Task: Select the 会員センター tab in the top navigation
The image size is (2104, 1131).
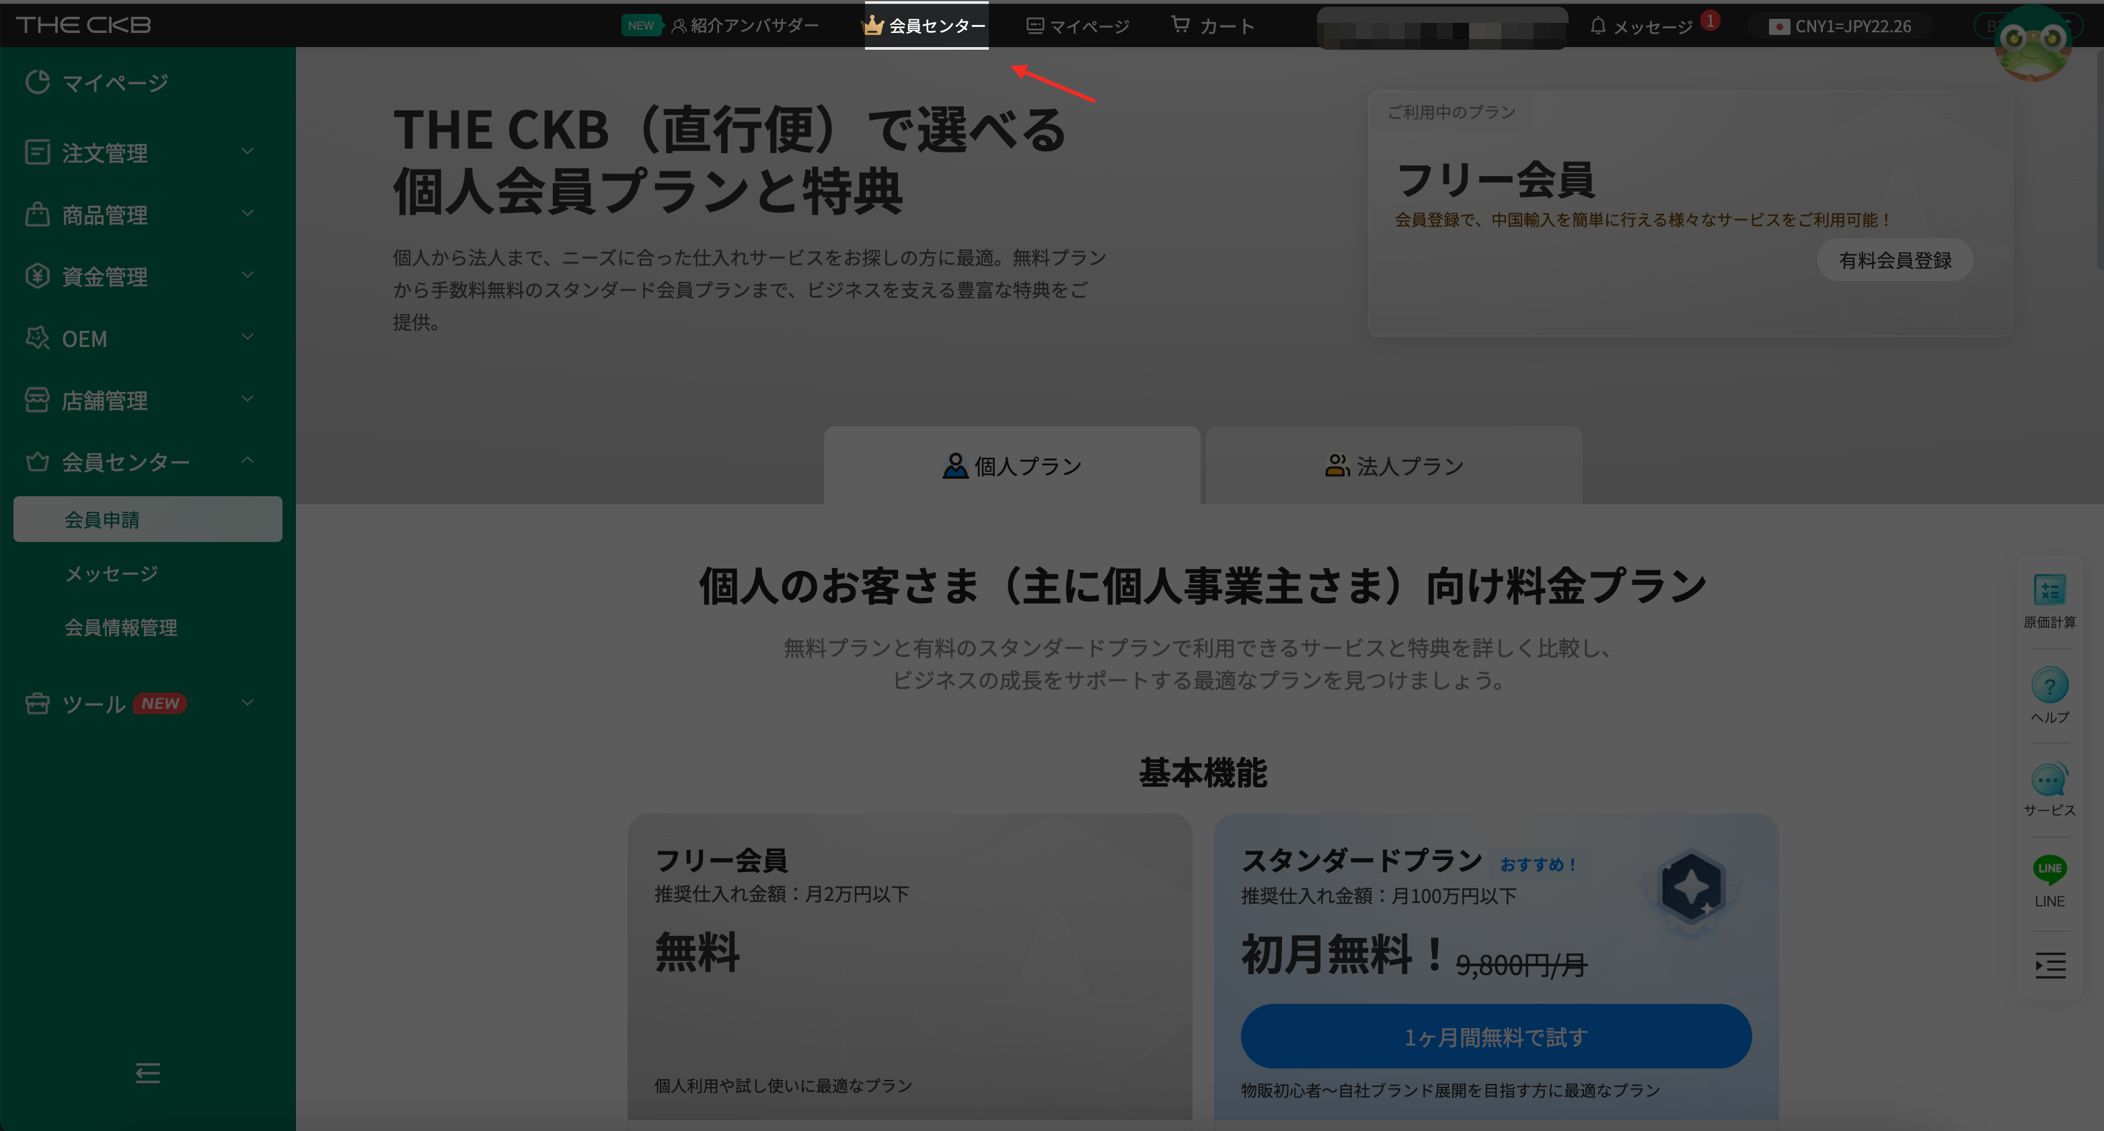Action: [926, 26]
